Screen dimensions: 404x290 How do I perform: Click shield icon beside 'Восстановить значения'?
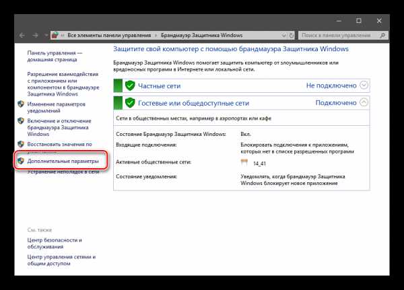pos(21,144)
